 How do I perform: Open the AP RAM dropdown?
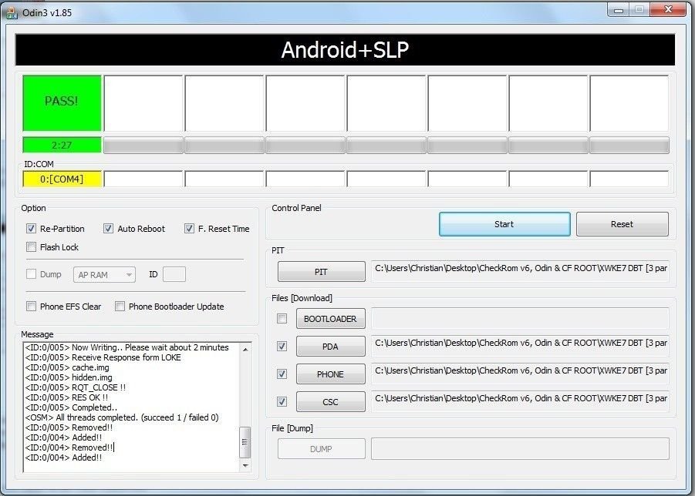(x=104, y=275)
